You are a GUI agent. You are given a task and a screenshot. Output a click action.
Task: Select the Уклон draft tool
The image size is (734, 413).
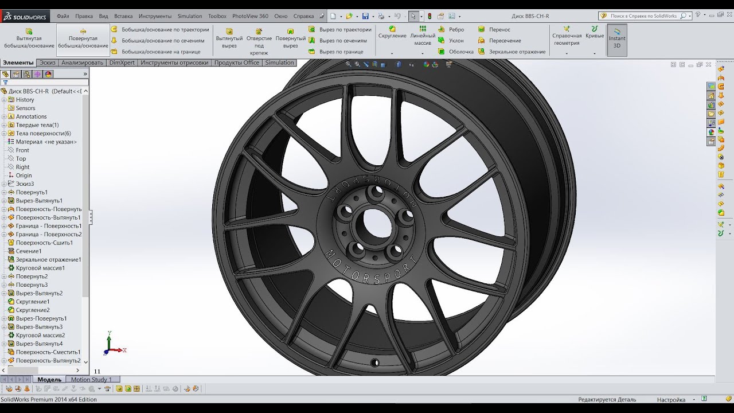pyautogui.click(x=451, y=41)
